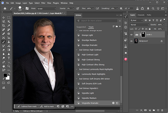Screen dimensions: 168x113
Task: Open the Flow dropdown arrow
Action: point(93,8)
